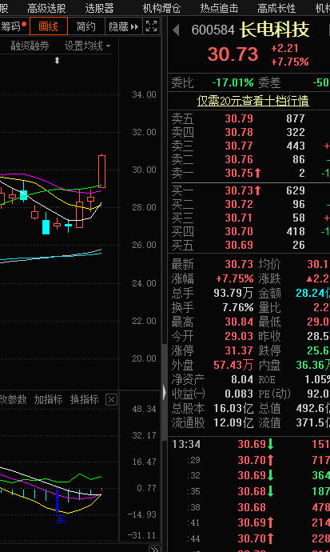
Task: Click the fullscreen expand icon
Action: click(152, 26)
